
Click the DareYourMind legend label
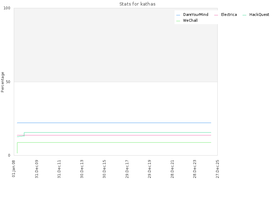(196, 14)
